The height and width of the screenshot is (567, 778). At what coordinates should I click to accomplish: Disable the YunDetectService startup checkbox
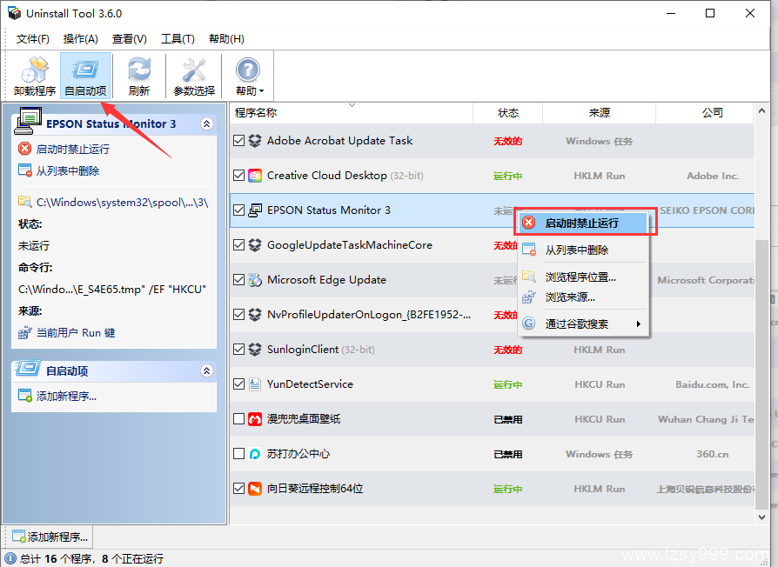click(239, 384)
